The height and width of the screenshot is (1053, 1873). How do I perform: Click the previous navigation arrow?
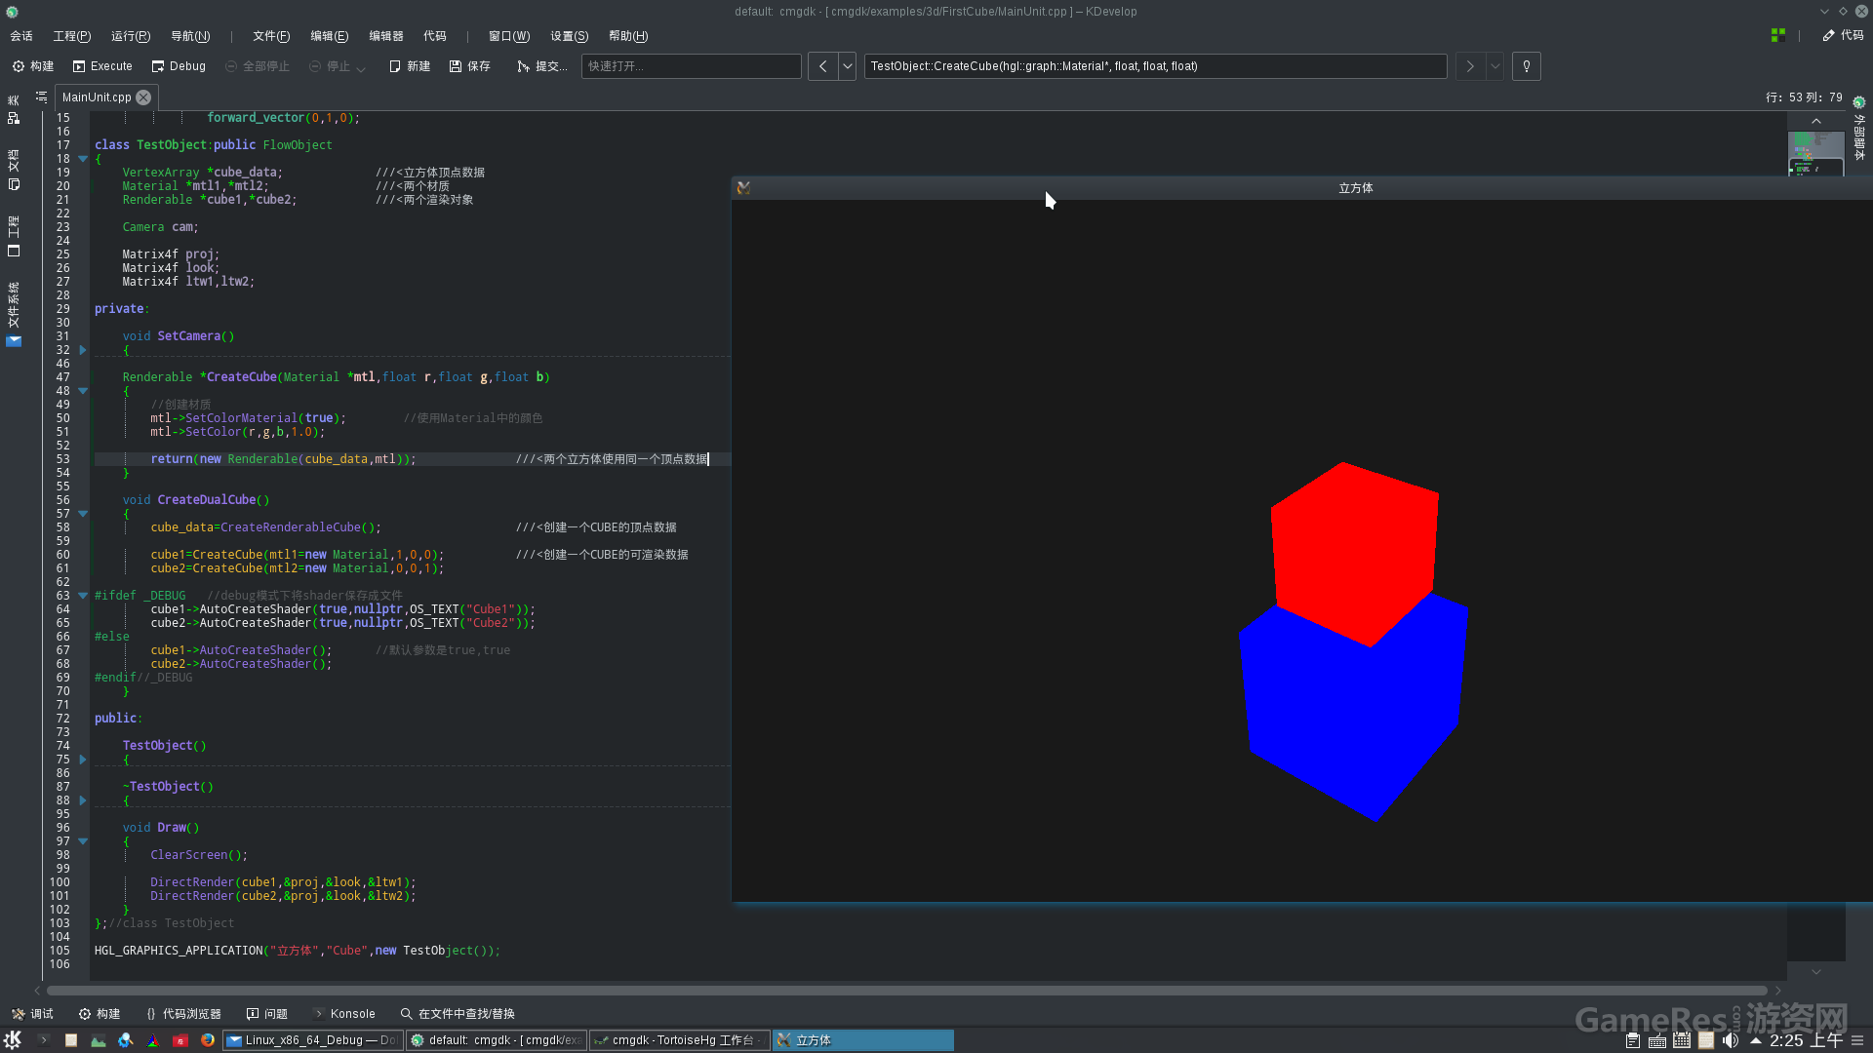click(820, 65)
